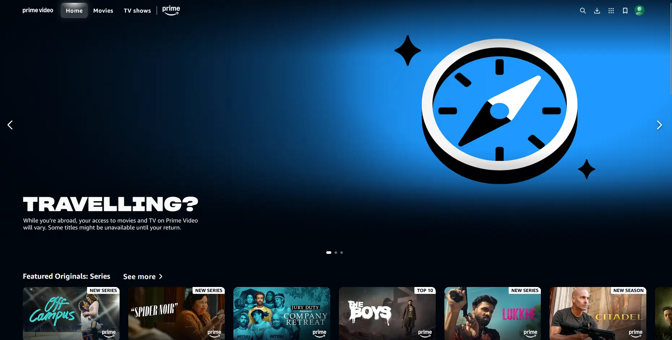Open the green profile avatar
672x340 pixels.
(x=639, y=10)
